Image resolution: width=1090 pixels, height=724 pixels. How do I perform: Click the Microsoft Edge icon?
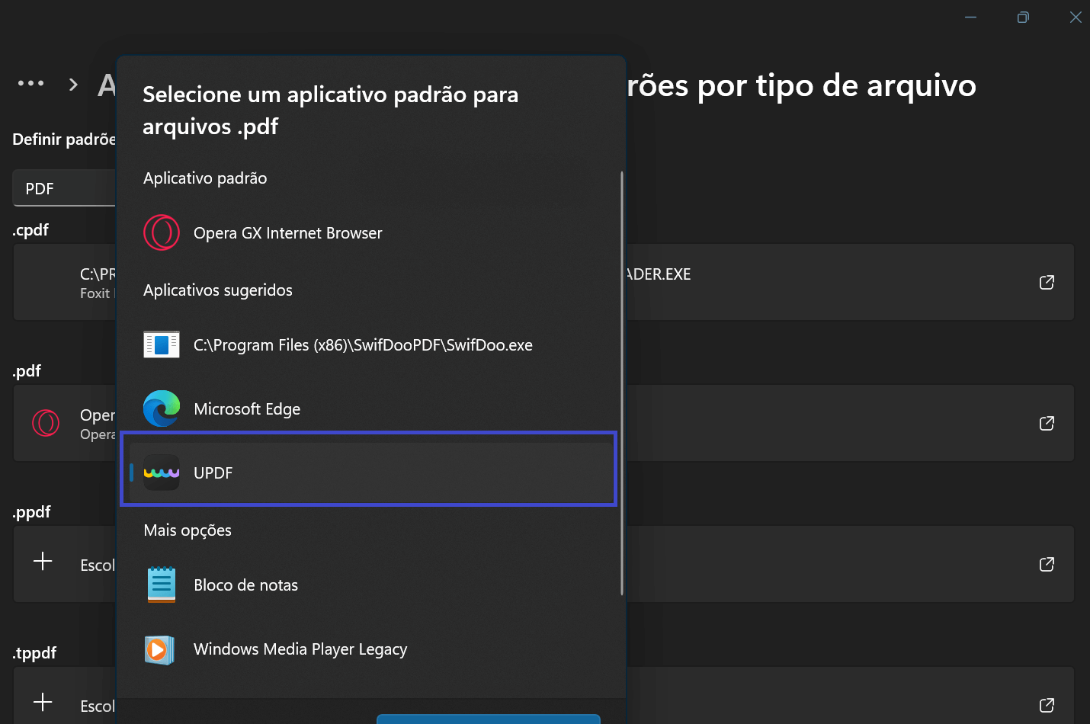[162, 408]
